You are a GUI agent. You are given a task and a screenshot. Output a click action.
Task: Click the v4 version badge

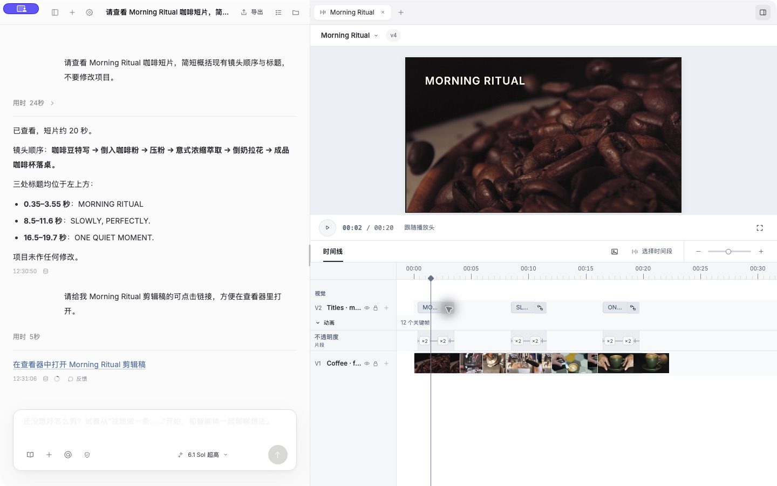[393, 36]
